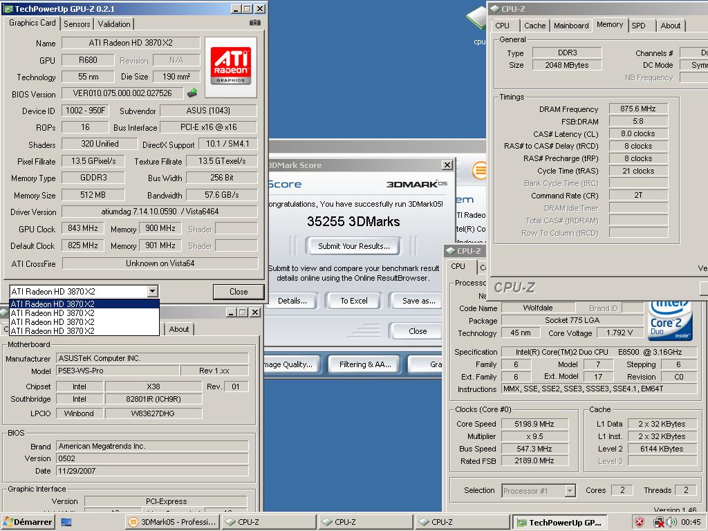
Task: Click the GPU-Z screenshot camera icon
Action: (x=254, y=23)
